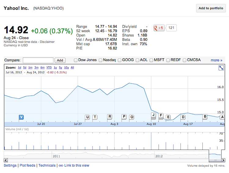The width and height of the screenshot is (229, 173).
Task: Set chart zoom to YTD
Action: point(49,68)
